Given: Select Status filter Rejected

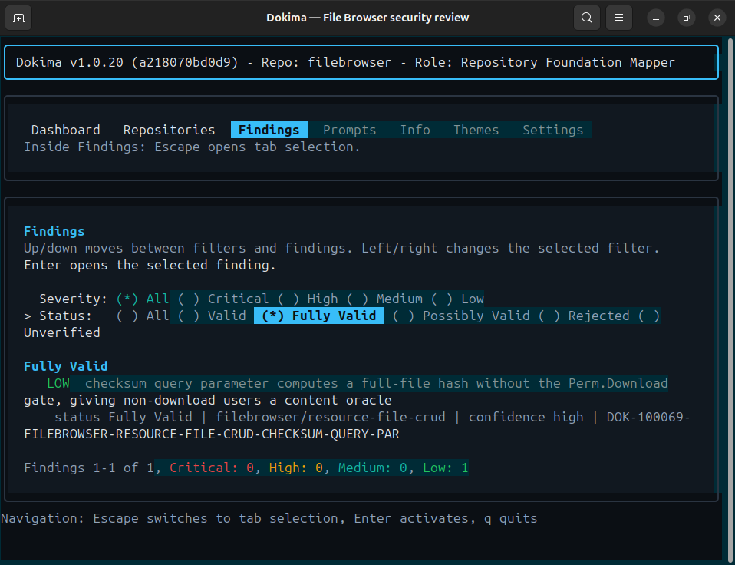Looking at the screenshot, I should pyautogui.click(x=584, y=316).
